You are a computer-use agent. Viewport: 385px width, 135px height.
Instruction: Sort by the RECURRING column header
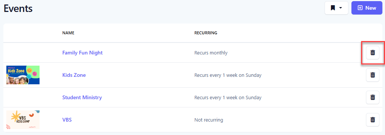pyautogui.click(x=206, y=33)
